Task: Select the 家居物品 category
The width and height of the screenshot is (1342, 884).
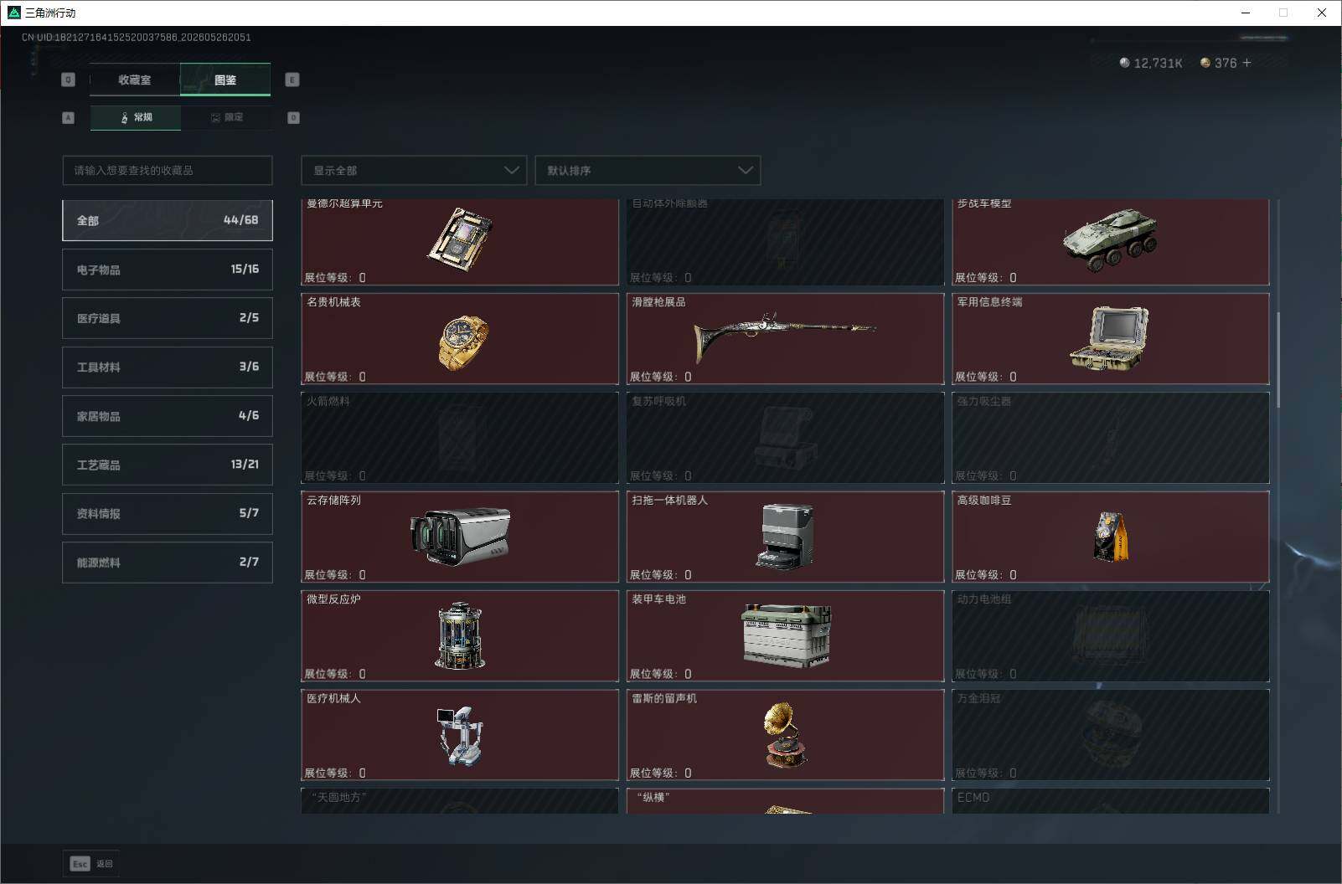Action: pos(168,416)
